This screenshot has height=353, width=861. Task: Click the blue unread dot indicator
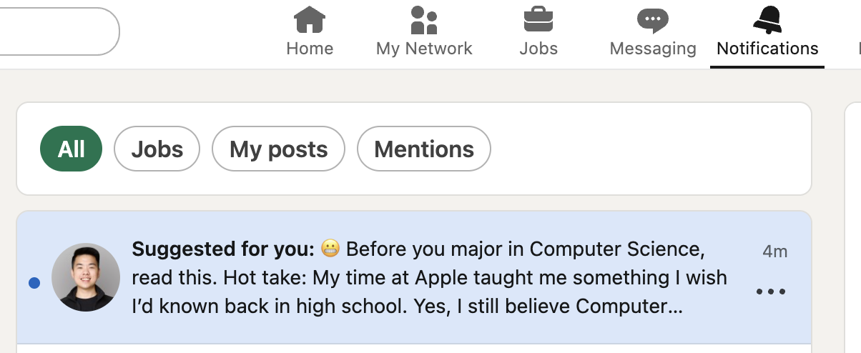[x=34, y=283]
